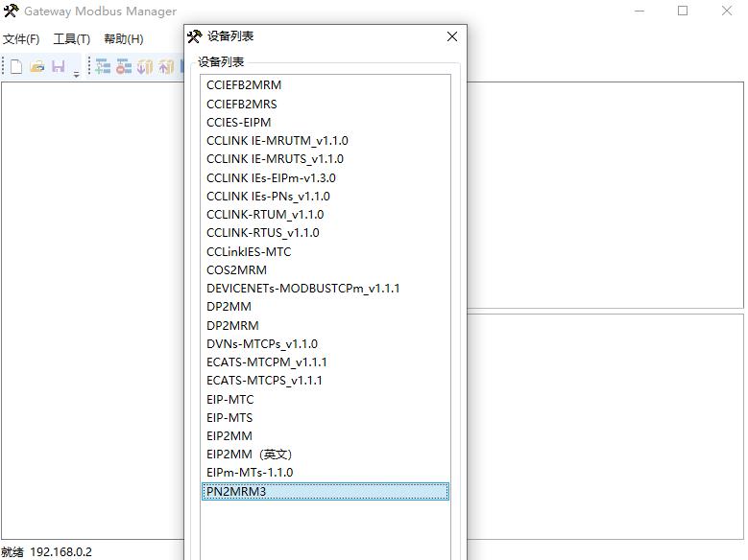This screenshot has height=560, width=748.
Task: Click the 设备列表 dialog title icon
Action: [195, 36]
